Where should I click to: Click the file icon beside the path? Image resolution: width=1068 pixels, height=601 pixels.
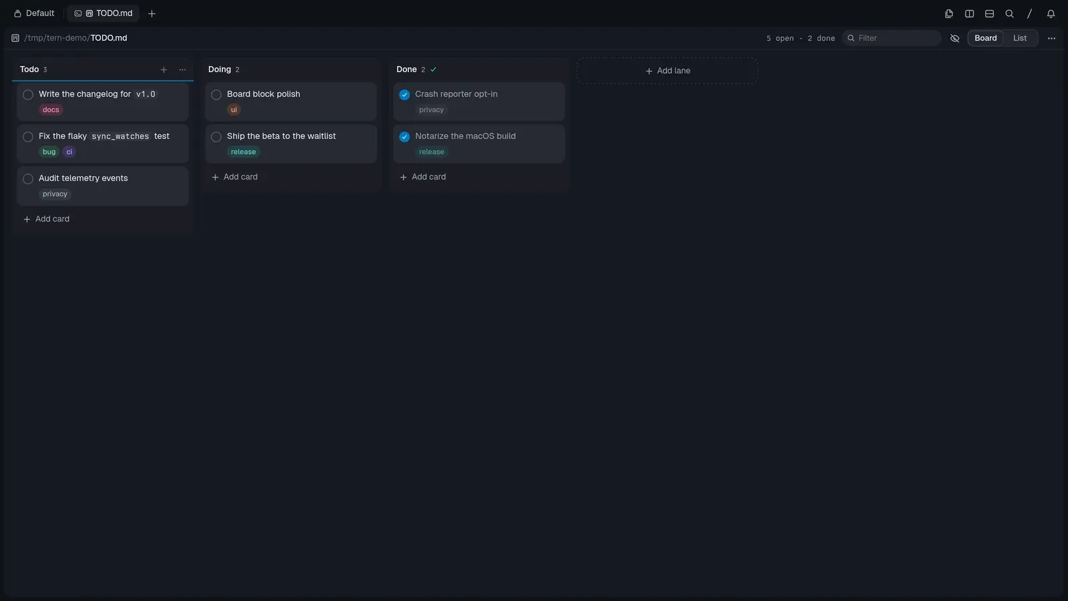15,38
